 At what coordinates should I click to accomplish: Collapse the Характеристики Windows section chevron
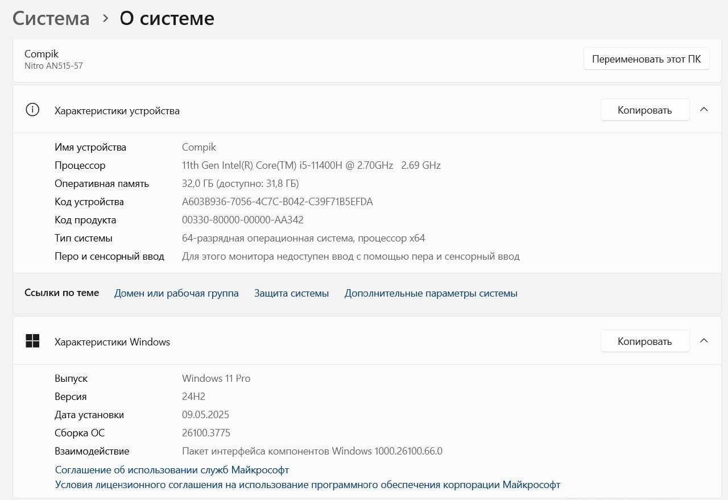coord(704,341)
